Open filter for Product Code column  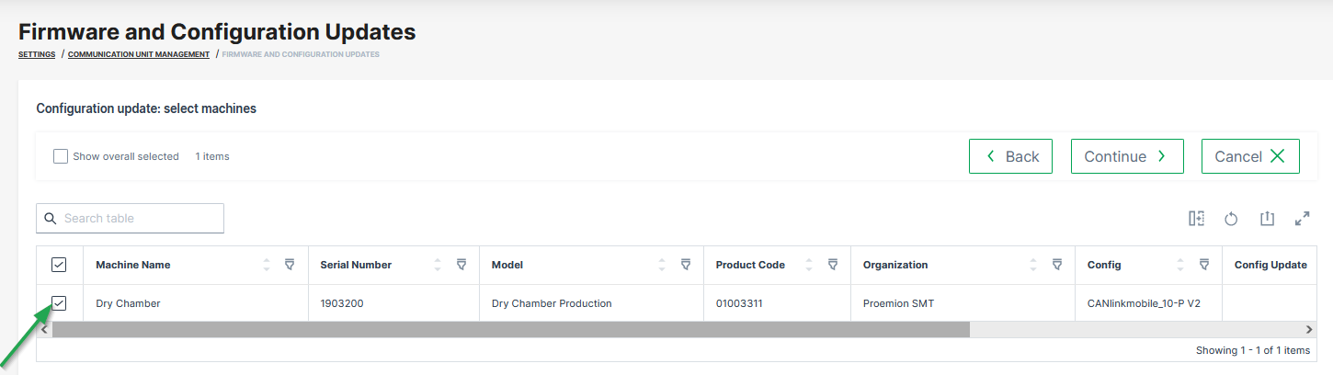click(833, 265)
